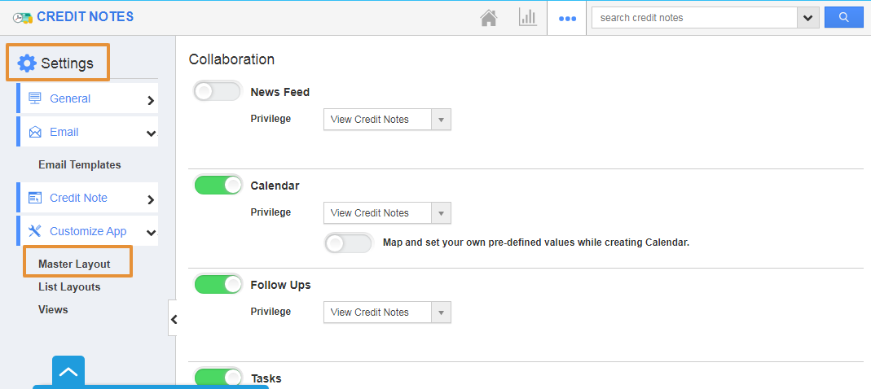Click the blue search magnifier button

844,17
